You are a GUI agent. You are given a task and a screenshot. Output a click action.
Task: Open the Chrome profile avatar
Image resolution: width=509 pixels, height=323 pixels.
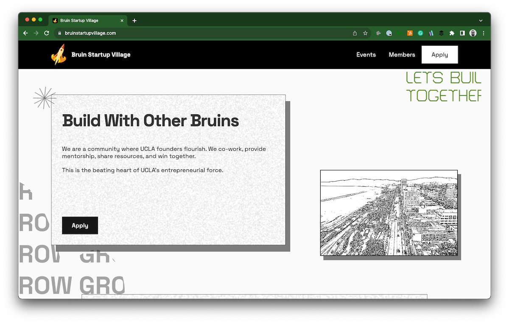[473, 33]
